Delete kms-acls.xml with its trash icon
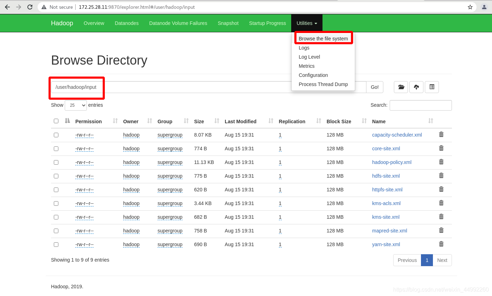The height and width of the screenshot is (296, 492). point(441,203)
